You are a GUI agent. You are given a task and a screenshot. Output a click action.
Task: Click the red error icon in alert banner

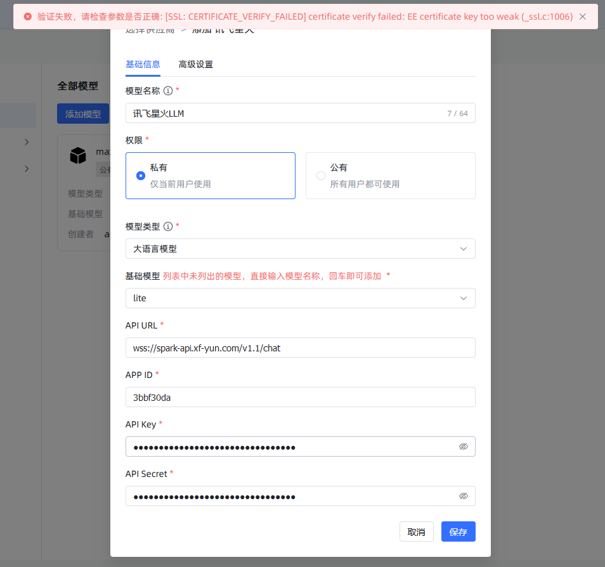pyautogui.click(x=28, y=16)
